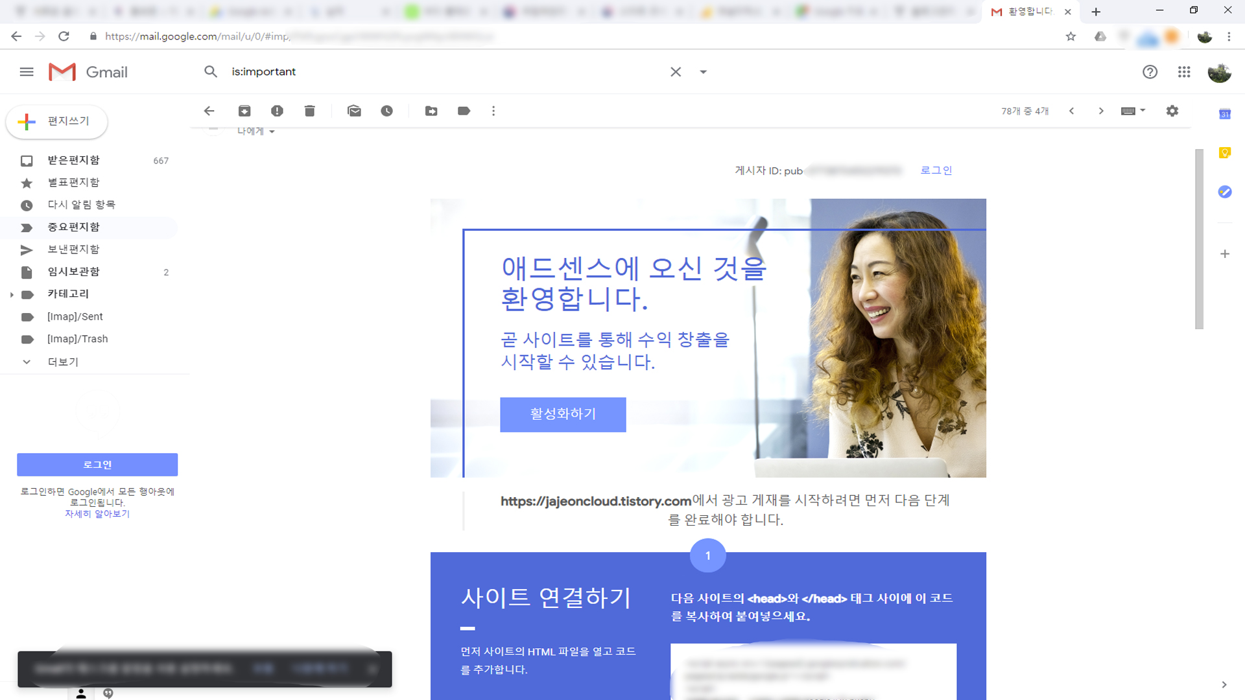The image size is (1245, 700).
Task: Expand the 카테고리 label tree
Action: pyautogui.click(x=12, y=294)
